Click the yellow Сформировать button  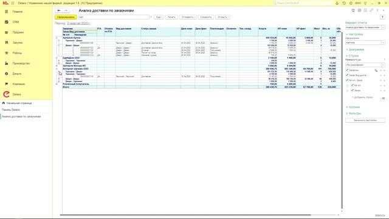[66, 17]
